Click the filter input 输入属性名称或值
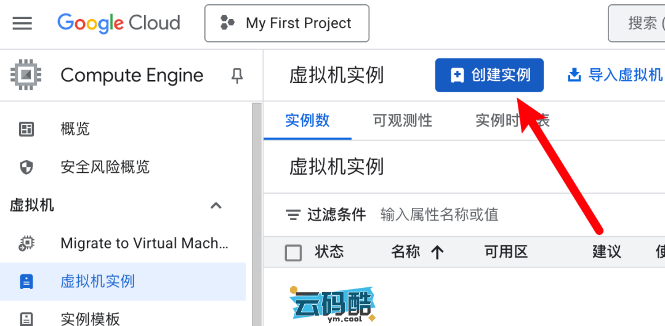Screen dimensions: 665x326 tap(439, 215)
